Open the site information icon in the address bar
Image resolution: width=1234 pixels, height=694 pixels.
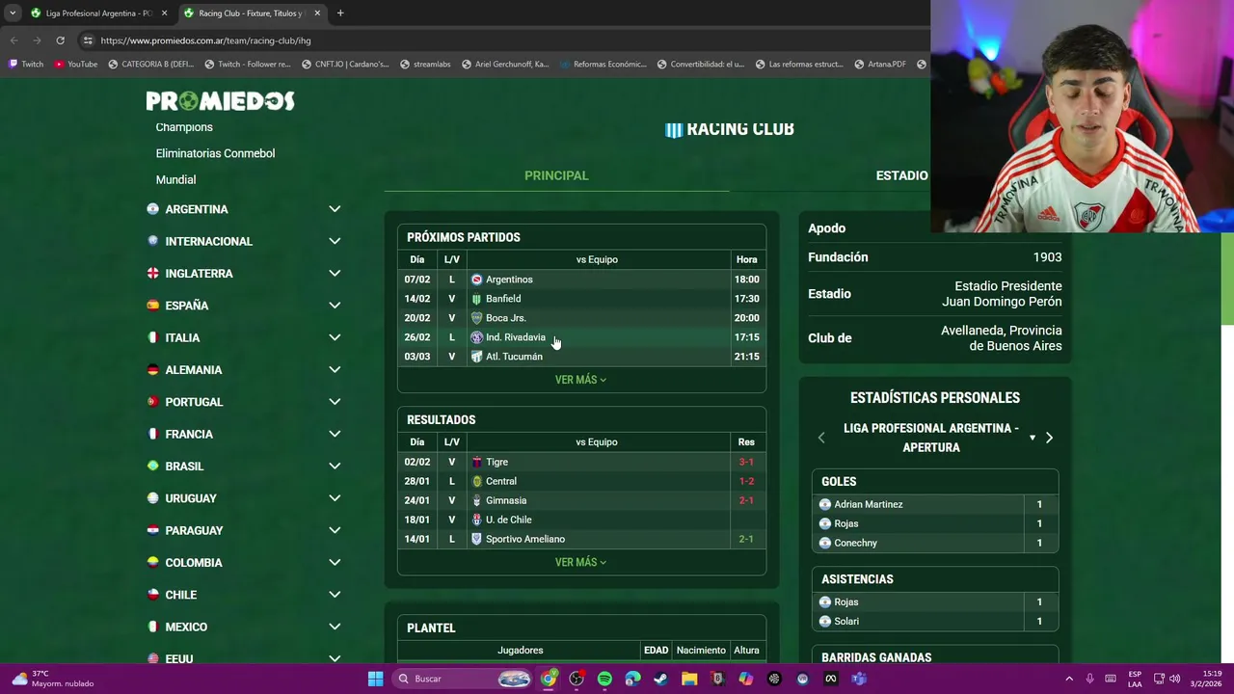point(88,40)
